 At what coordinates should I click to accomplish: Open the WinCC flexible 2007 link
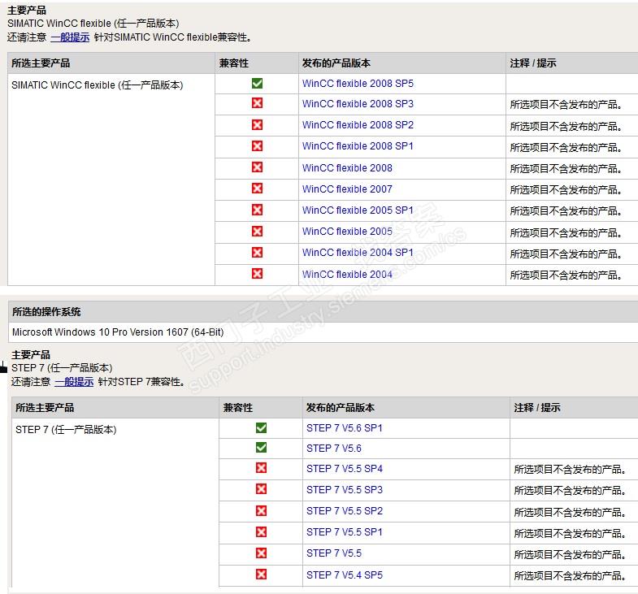[x=347, y=189]
